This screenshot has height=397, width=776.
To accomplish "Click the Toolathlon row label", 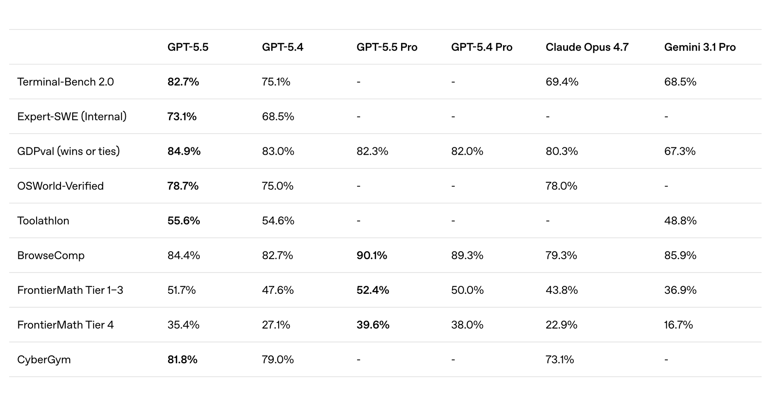I will coord(43,221).
